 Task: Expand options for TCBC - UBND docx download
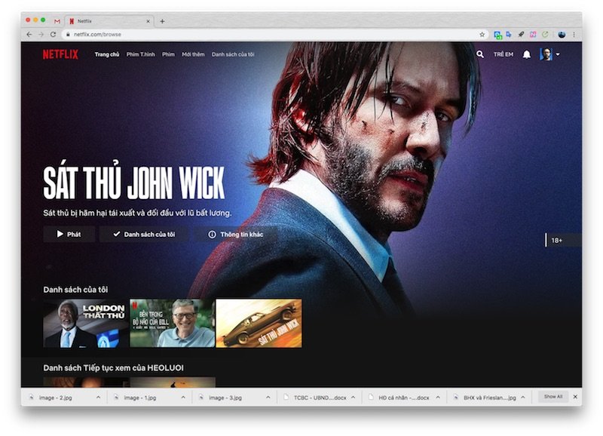[x=353, y=397]
